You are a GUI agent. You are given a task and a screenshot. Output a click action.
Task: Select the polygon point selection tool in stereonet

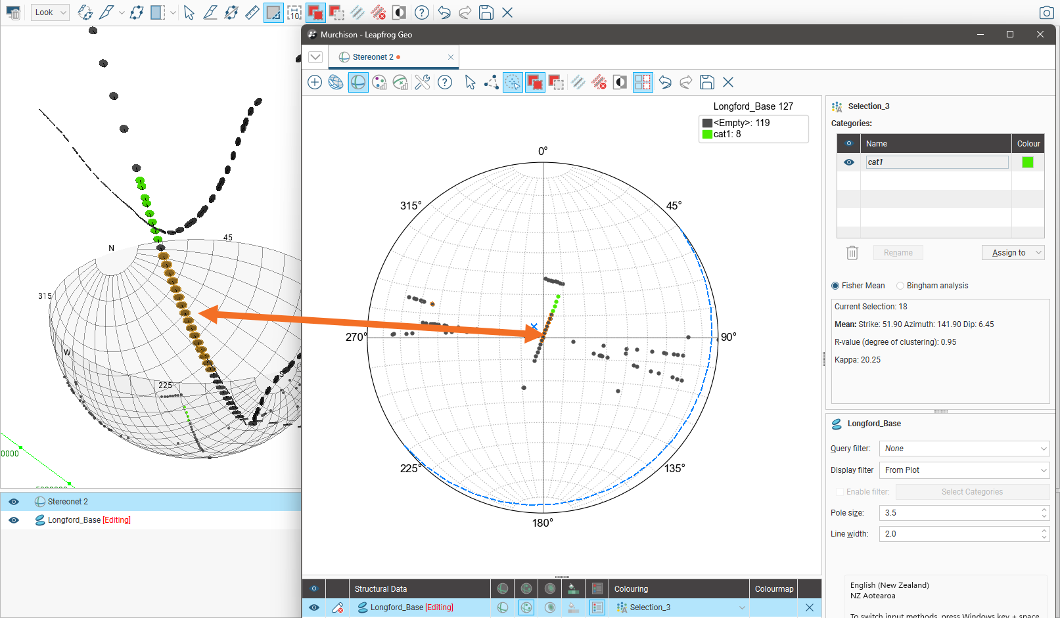click(x=491, y=82)
